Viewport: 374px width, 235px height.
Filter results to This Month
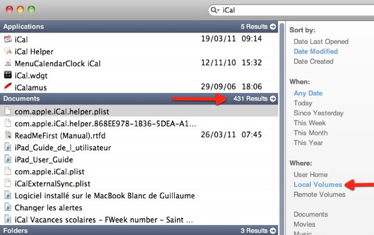310,133
